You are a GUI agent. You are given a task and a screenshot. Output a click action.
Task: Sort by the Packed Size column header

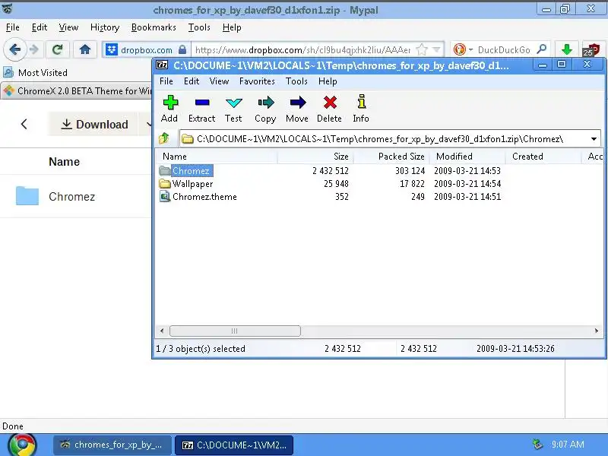(x=391, y=157)
